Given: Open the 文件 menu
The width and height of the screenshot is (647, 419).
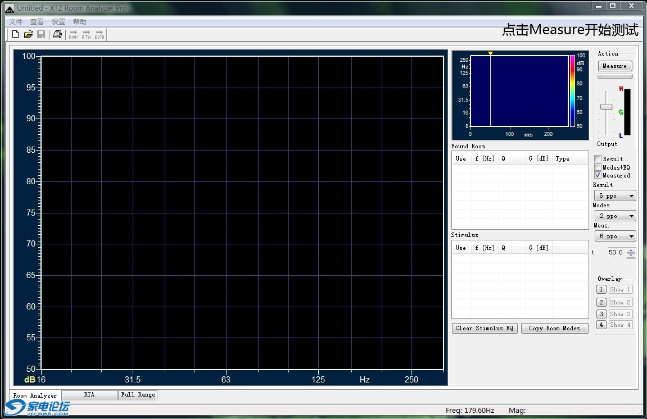Looking at the screenshot, I should click(16, 22).
